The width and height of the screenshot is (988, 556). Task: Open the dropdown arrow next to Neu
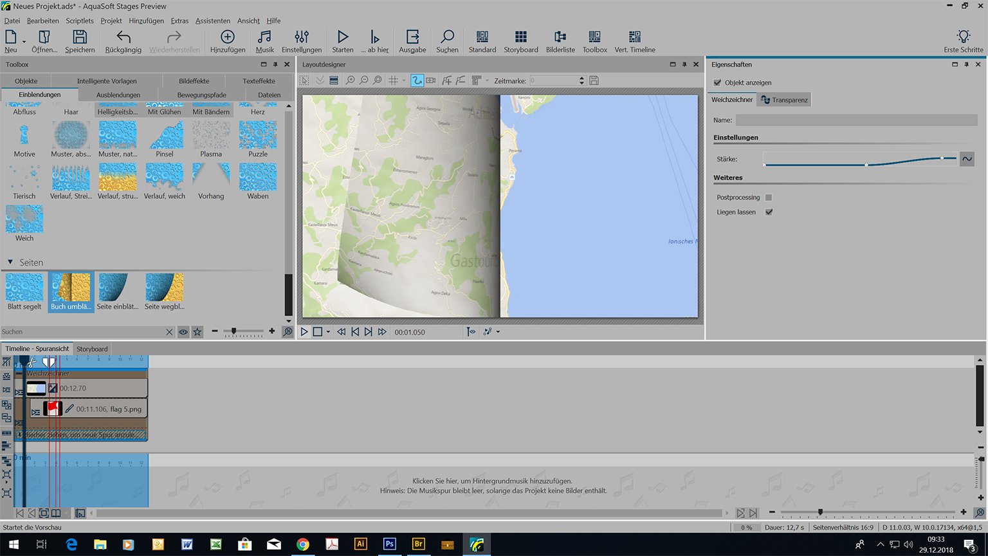click(x=24, y=42)
